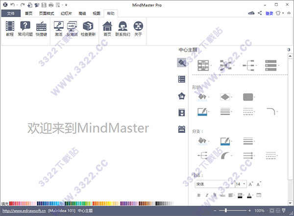
Task: Switch to the 页面样式 ribbon tab
Action: coord(46,13)
